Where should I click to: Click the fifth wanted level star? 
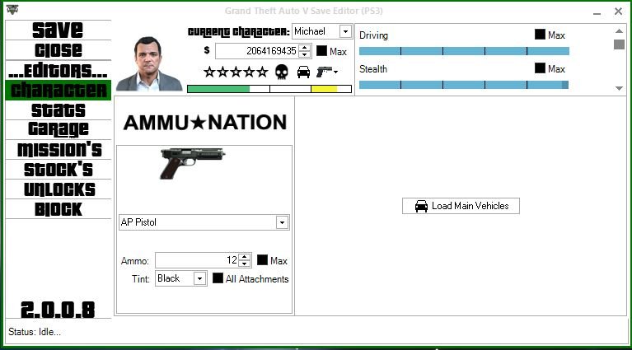pyautogui.click(x=262, y=72)
